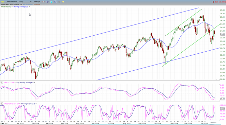Share chart on Twitter
The image size is (226, 125).
(x=51, y=2)
